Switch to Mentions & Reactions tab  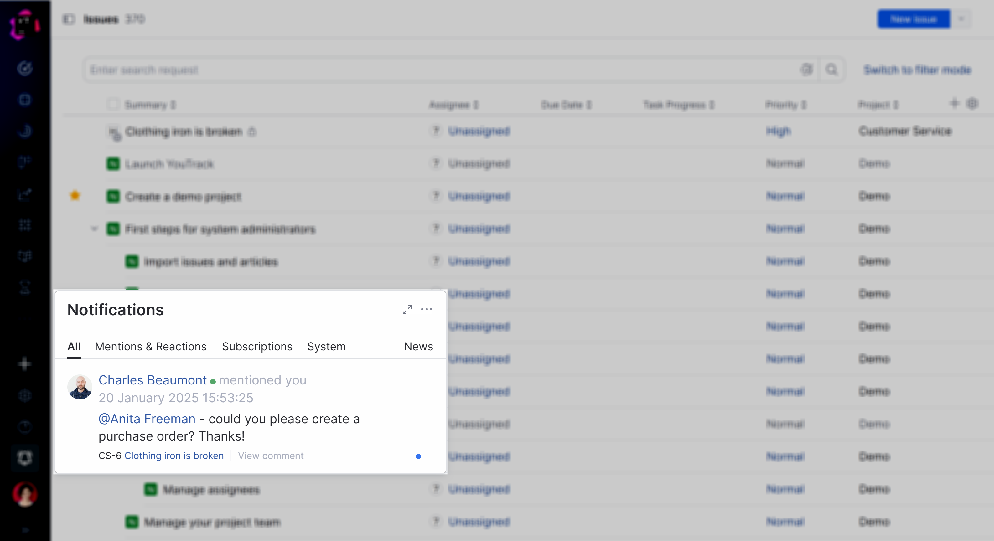(x=151, y=347)
